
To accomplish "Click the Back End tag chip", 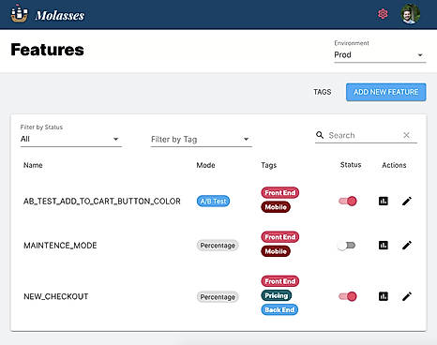I will click(279, 309).
